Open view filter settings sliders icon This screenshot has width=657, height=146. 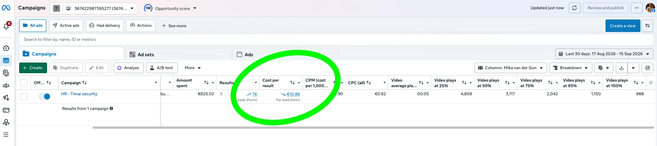tap(647, 26)
